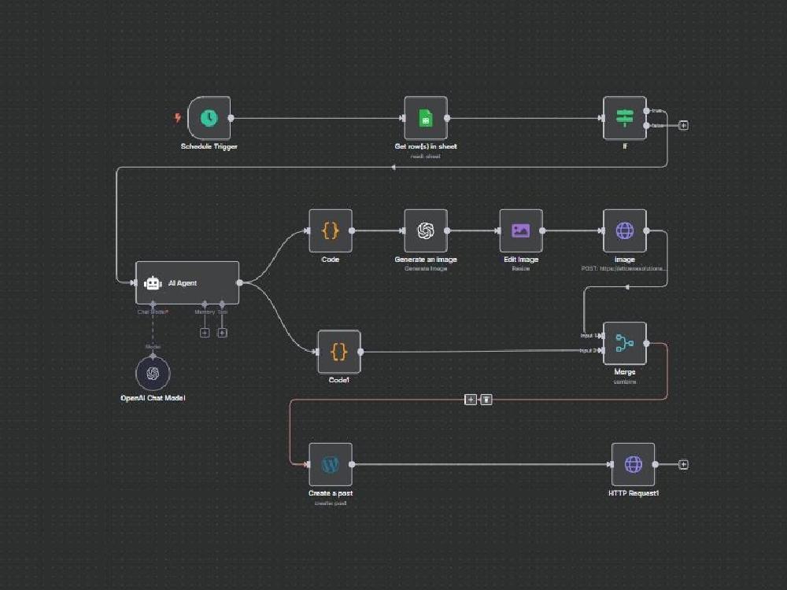Add Memory sub-node to AI Agent

point(205,333)
